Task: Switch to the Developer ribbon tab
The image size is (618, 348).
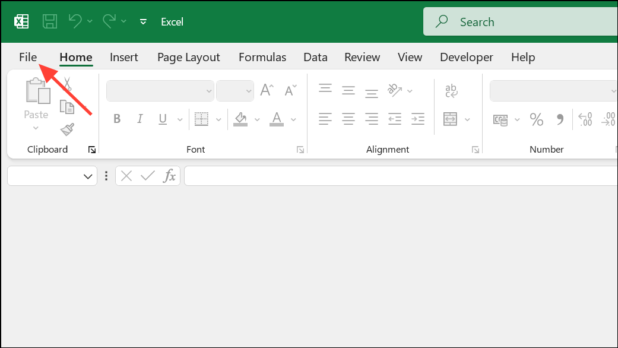Action: click(x=466, y=57)
